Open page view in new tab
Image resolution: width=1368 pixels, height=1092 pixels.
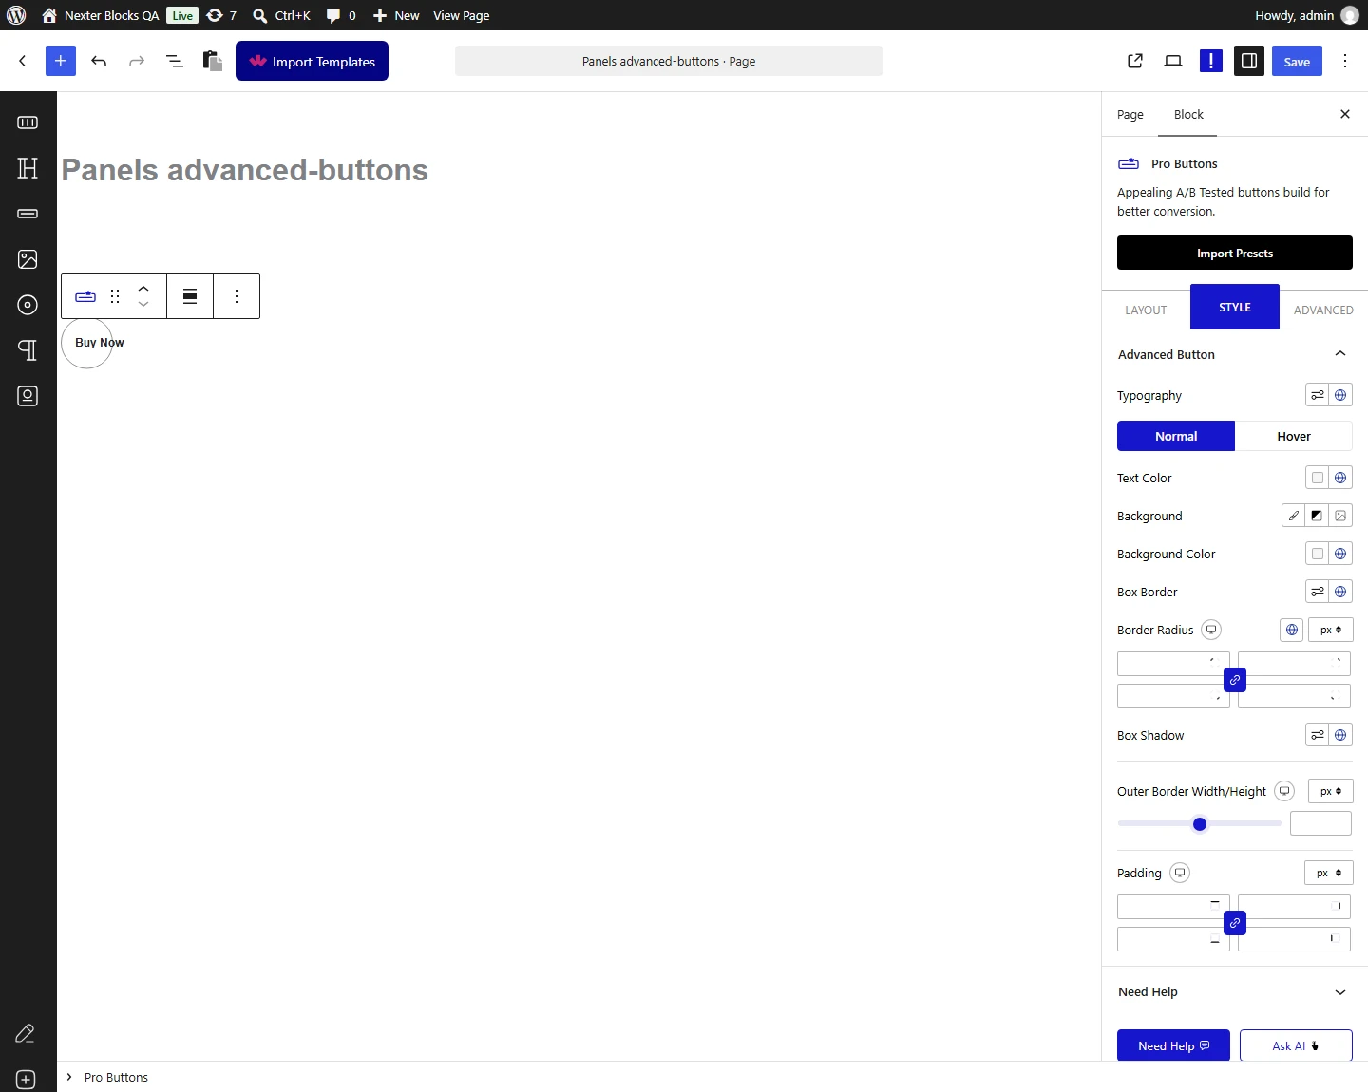click(x=1135, y=61)
